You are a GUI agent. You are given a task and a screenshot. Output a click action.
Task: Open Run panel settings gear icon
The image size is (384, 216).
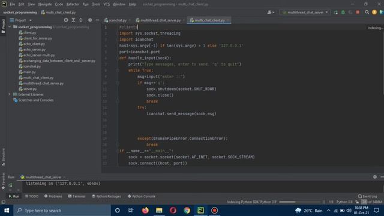click(x=374, y=177)
